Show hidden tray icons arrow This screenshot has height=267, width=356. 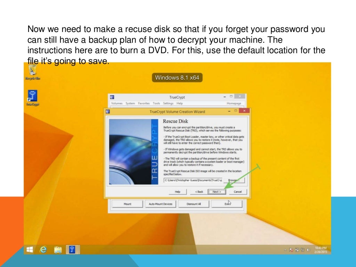285,250
